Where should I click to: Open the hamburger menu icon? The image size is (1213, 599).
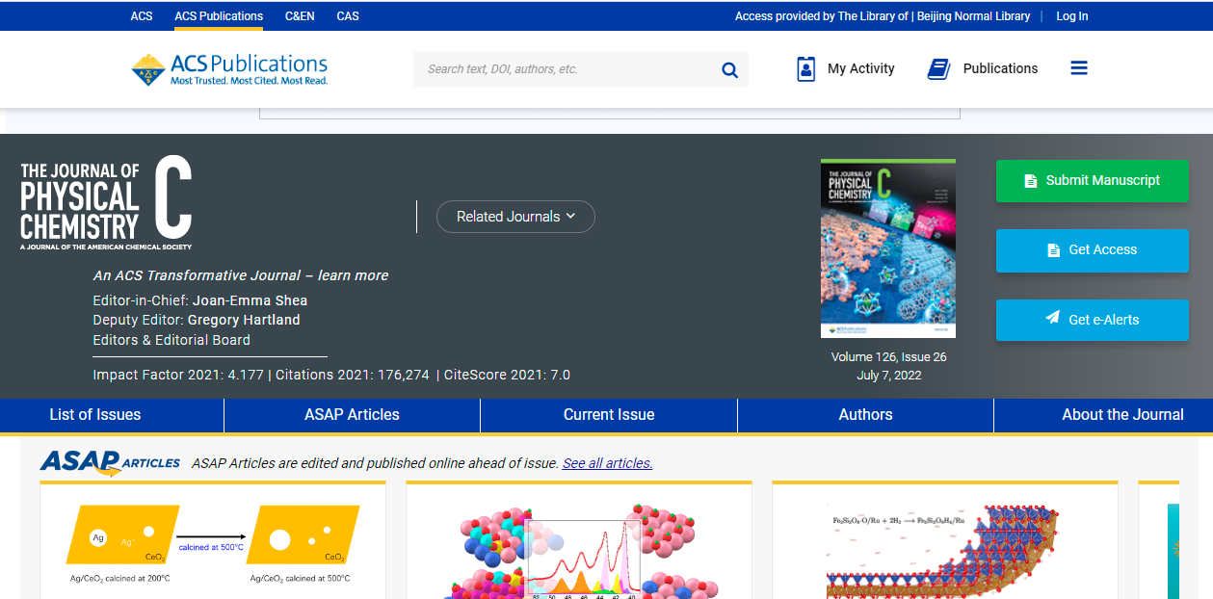(1079, 68)
